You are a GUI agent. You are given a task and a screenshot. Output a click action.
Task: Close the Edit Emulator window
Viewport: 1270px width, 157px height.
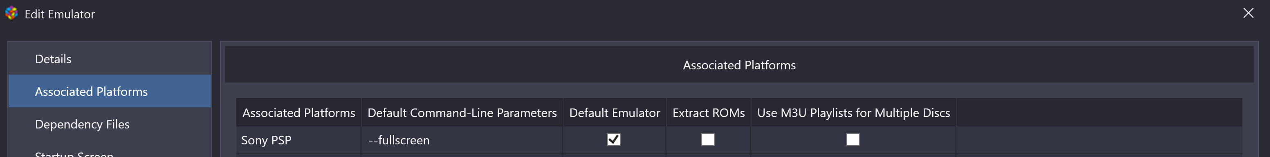pos(1248,13)
